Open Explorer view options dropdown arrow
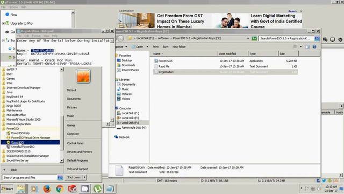 [301, 47]
